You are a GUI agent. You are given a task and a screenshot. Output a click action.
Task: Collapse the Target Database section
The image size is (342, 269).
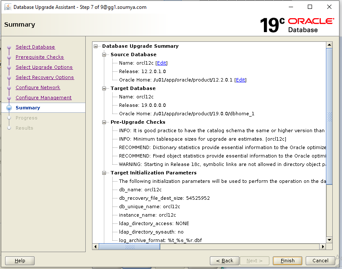click(104, 88)
